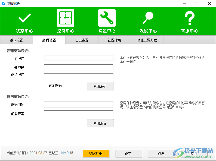Screen dimensions: 216x161
Task: Click the 修改密保 button
Action: click(x=100, y=123)
